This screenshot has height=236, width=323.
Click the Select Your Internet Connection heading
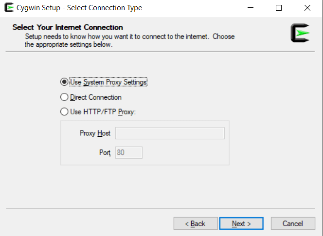click(68, 27)
